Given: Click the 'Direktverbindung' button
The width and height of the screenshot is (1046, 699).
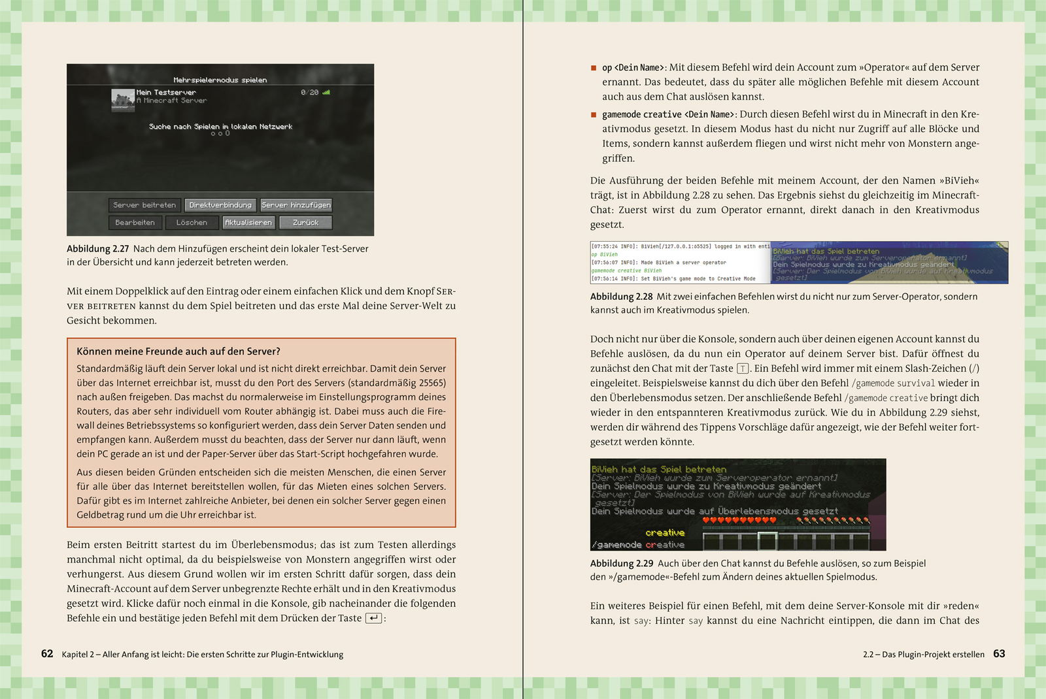Looking at the screenshot, I should (220, 205).
